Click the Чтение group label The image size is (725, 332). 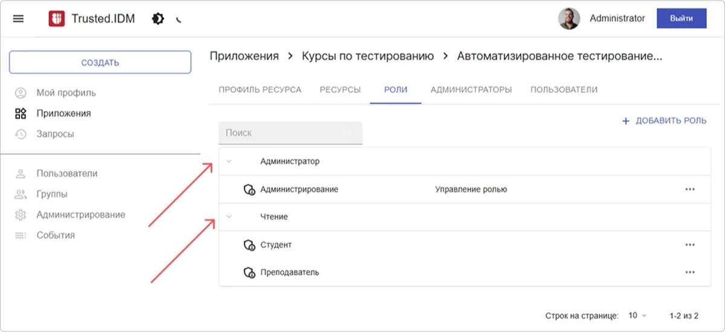pos(274,217)
